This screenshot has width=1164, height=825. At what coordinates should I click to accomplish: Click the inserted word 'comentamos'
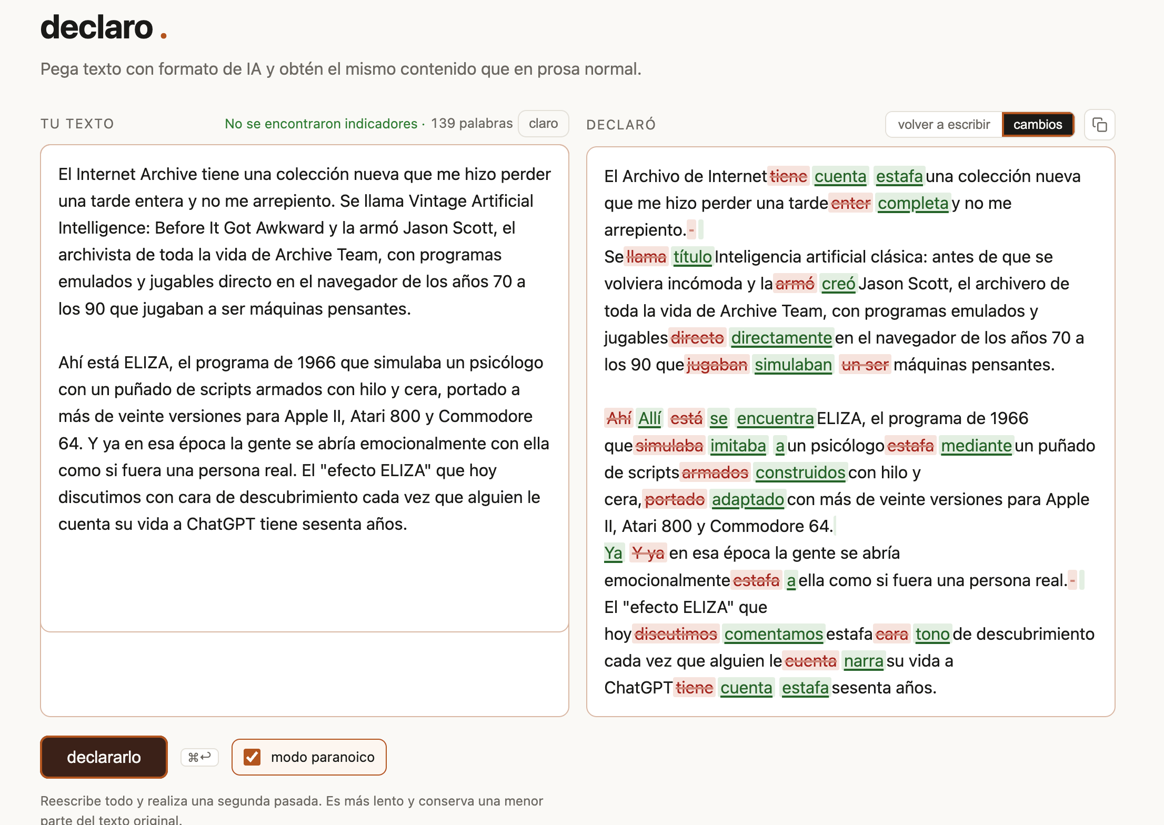pyautogui.click(x=774, y=634)
